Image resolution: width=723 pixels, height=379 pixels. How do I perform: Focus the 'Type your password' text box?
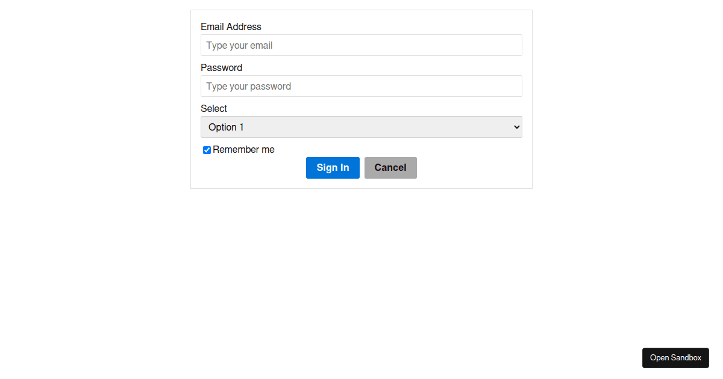click(x=361, y=86)
